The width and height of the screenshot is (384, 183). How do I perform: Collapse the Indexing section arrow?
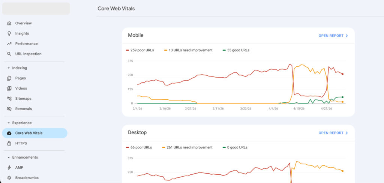[9, 68]
